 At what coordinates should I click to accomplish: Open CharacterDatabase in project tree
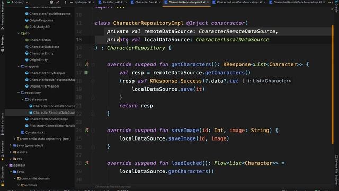click(x=44, y=47)
